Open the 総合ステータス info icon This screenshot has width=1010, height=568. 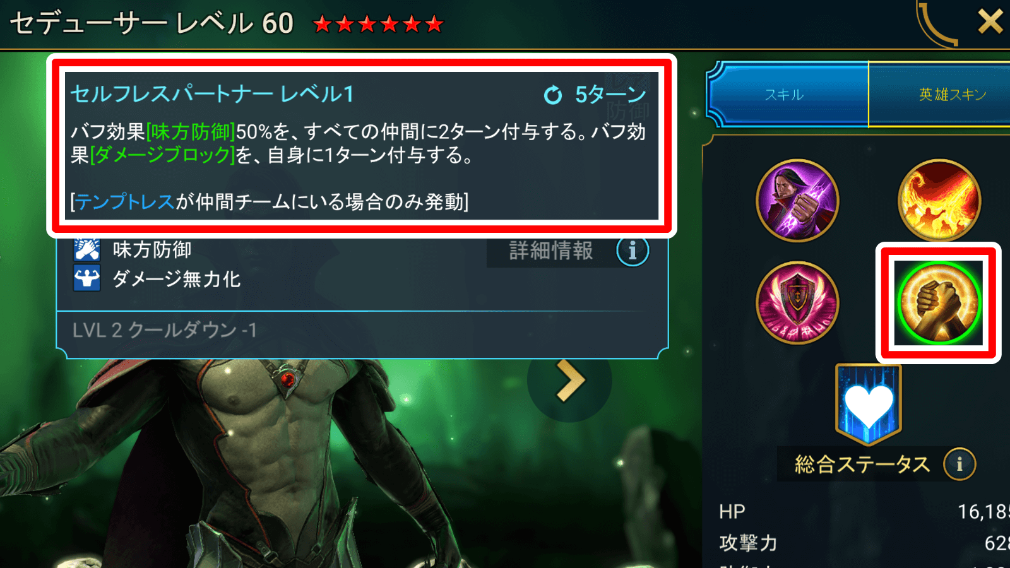[959, 464]
